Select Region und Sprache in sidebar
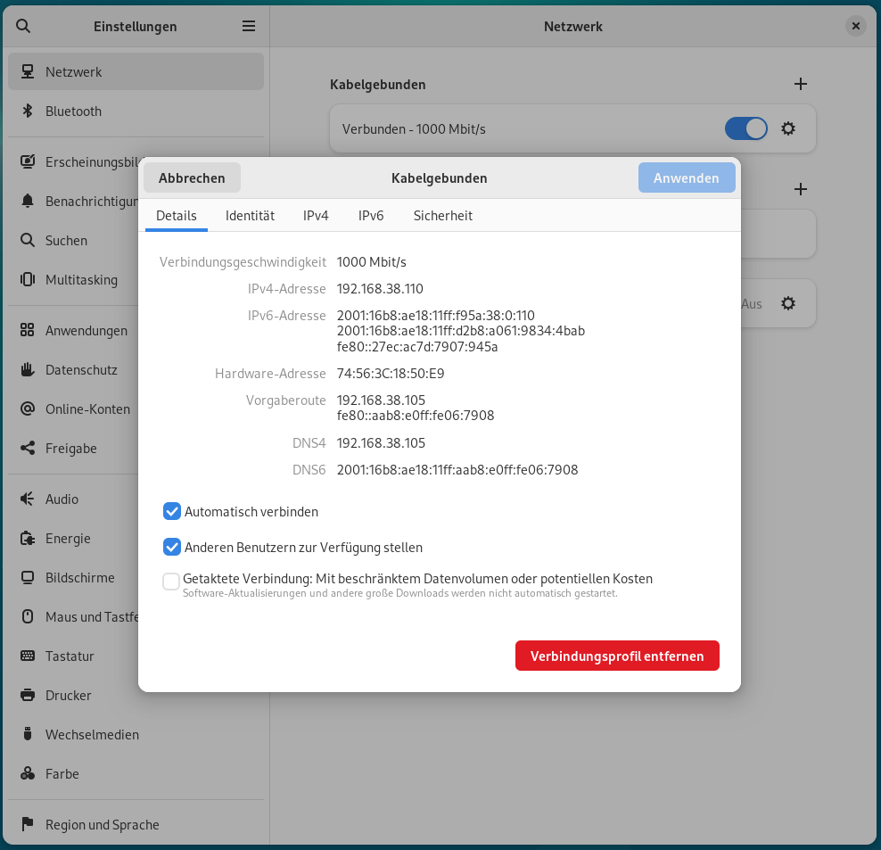The height and width of the screenshot is (850, 881). pos(102,825)
